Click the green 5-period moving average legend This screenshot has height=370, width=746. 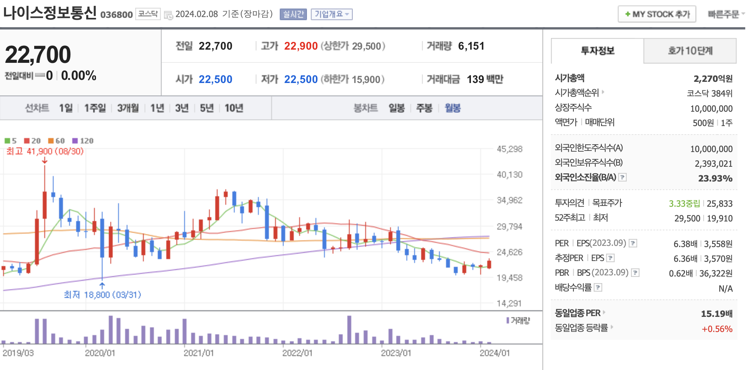pyautogui.click(x=10, y=141)
